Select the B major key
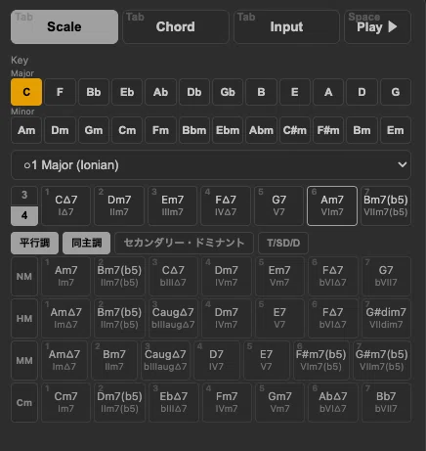This screenshot has height=451, width=426. tap(261, 92)
